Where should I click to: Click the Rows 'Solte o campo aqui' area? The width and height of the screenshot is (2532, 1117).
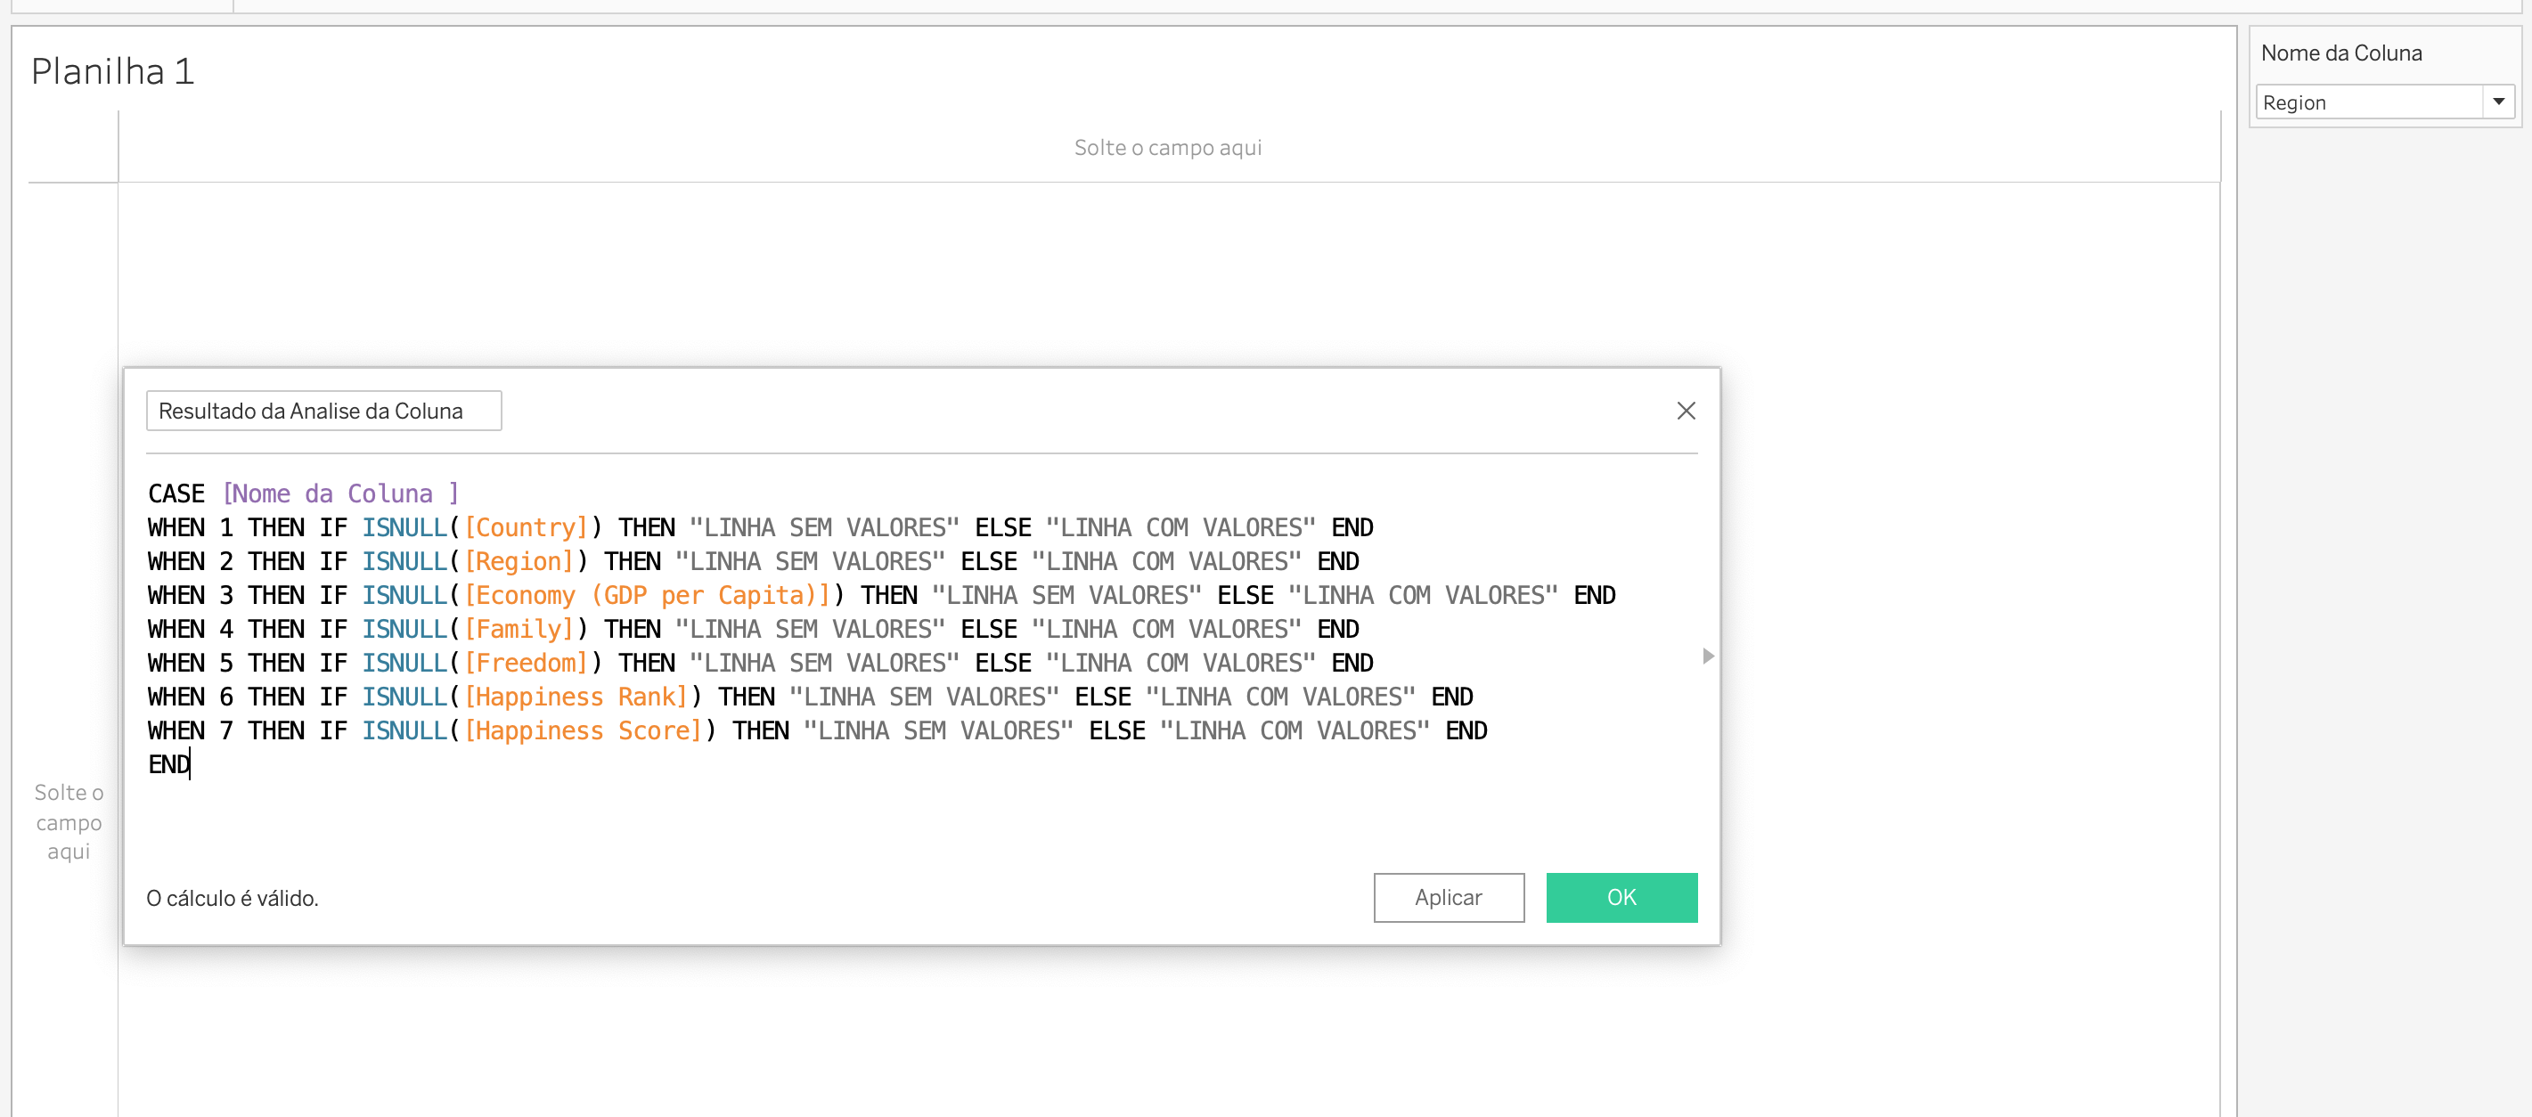(x=68, y=822)
